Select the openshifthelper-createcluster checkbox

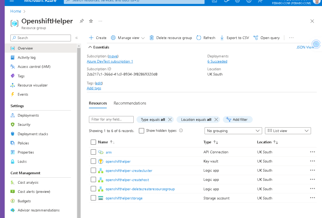coord(93,170)
